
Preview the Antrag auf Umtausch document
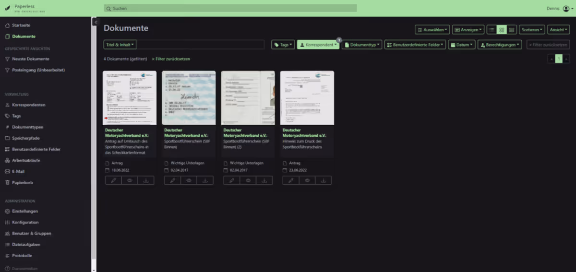pos(130,180)
